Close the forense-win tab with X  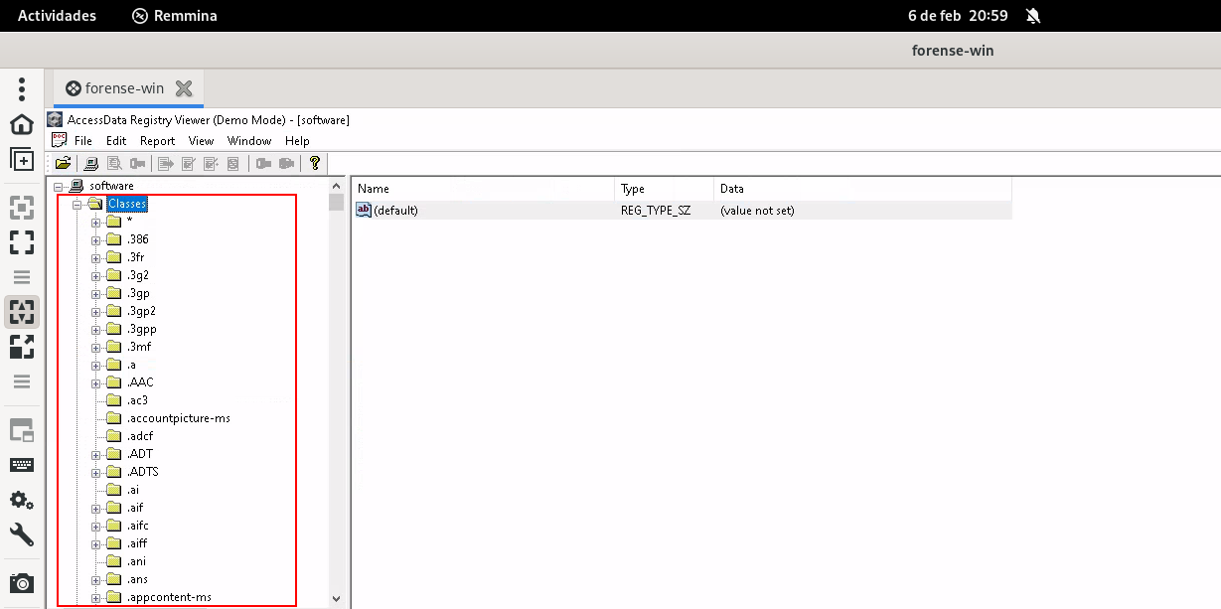coord(184,88)
